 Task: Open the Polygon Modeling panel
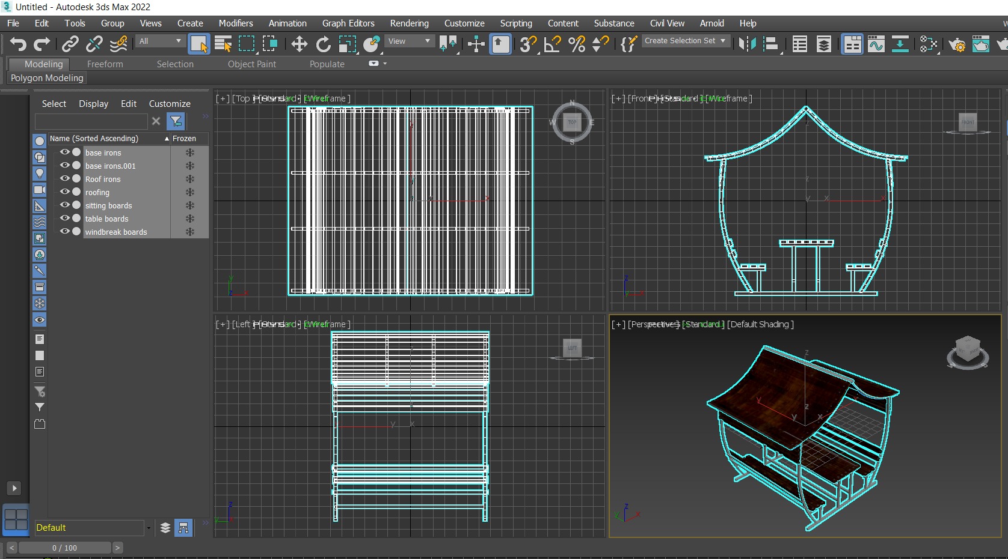(x=47, y=78)
